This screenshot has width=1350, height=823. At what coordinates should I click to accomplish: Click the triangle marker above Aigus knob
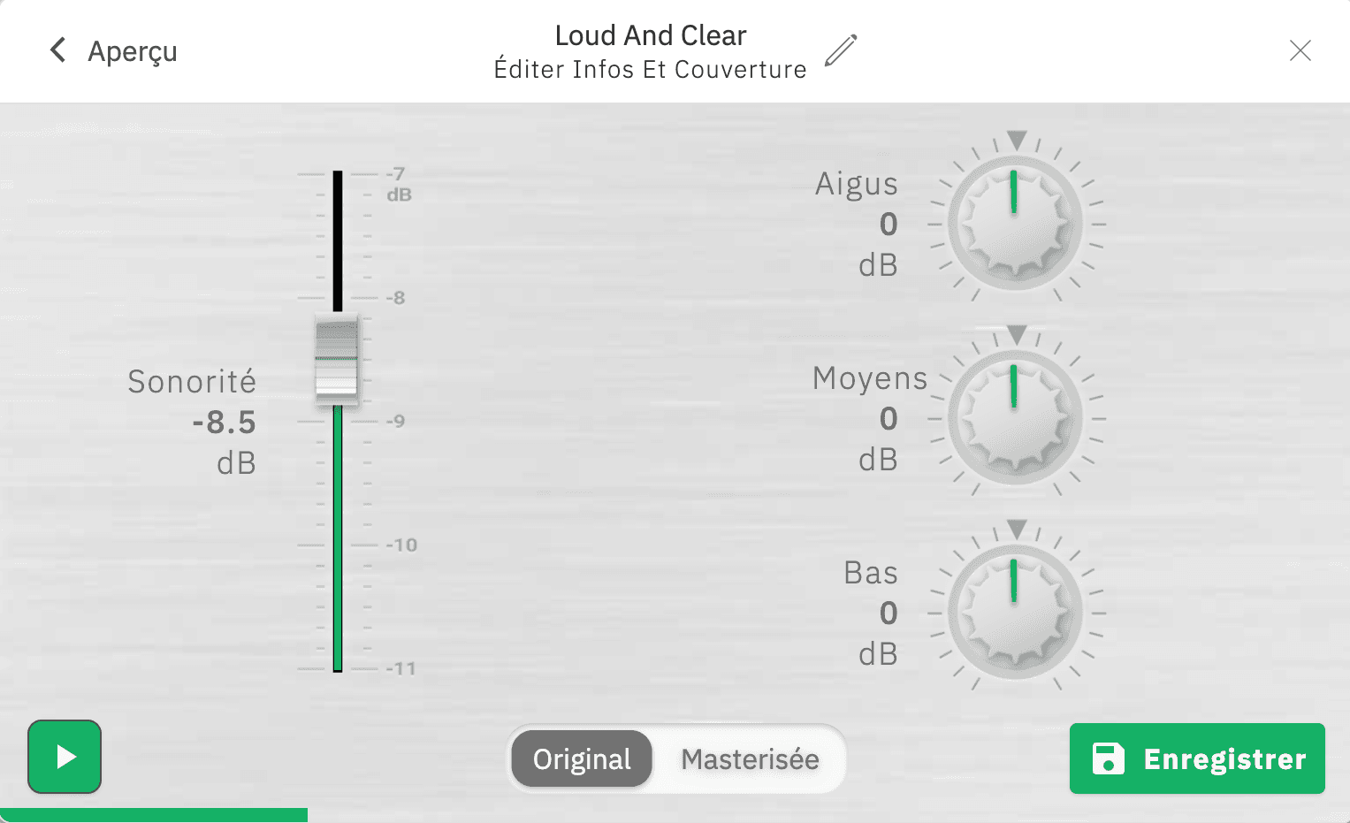coord(1017,140)
